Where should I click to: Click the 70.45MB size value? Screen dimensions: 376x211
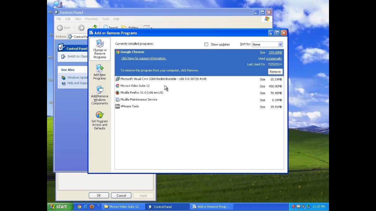pyautogui.click(x=276, y=93)
